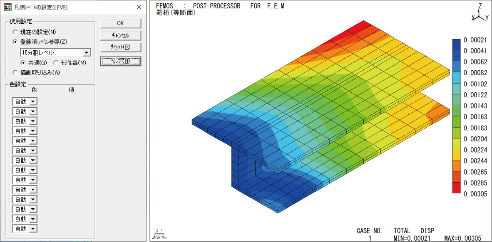Open the twelfth 自動 color dropdown
Screen dimensions: 492x242
(x=34, y=209)
